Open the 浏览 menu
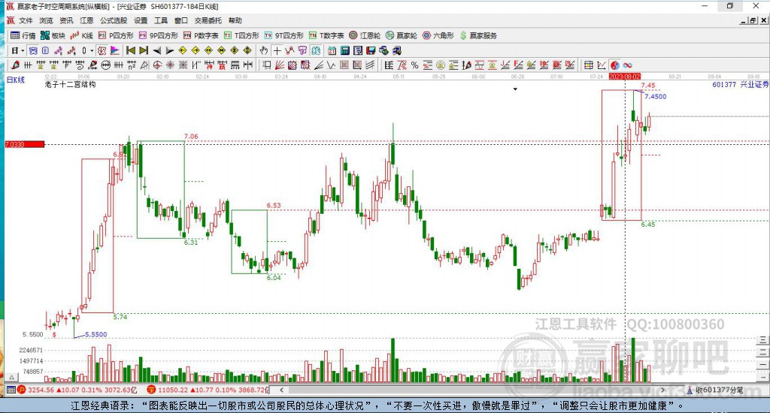 [46, 20]
